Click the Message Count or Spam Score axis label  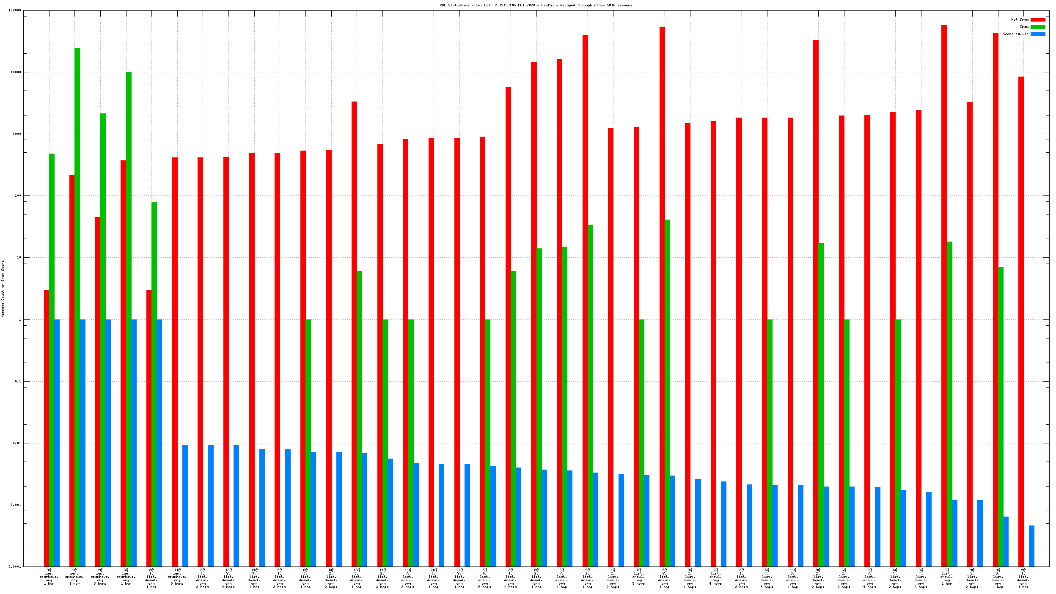click(3, 289)
